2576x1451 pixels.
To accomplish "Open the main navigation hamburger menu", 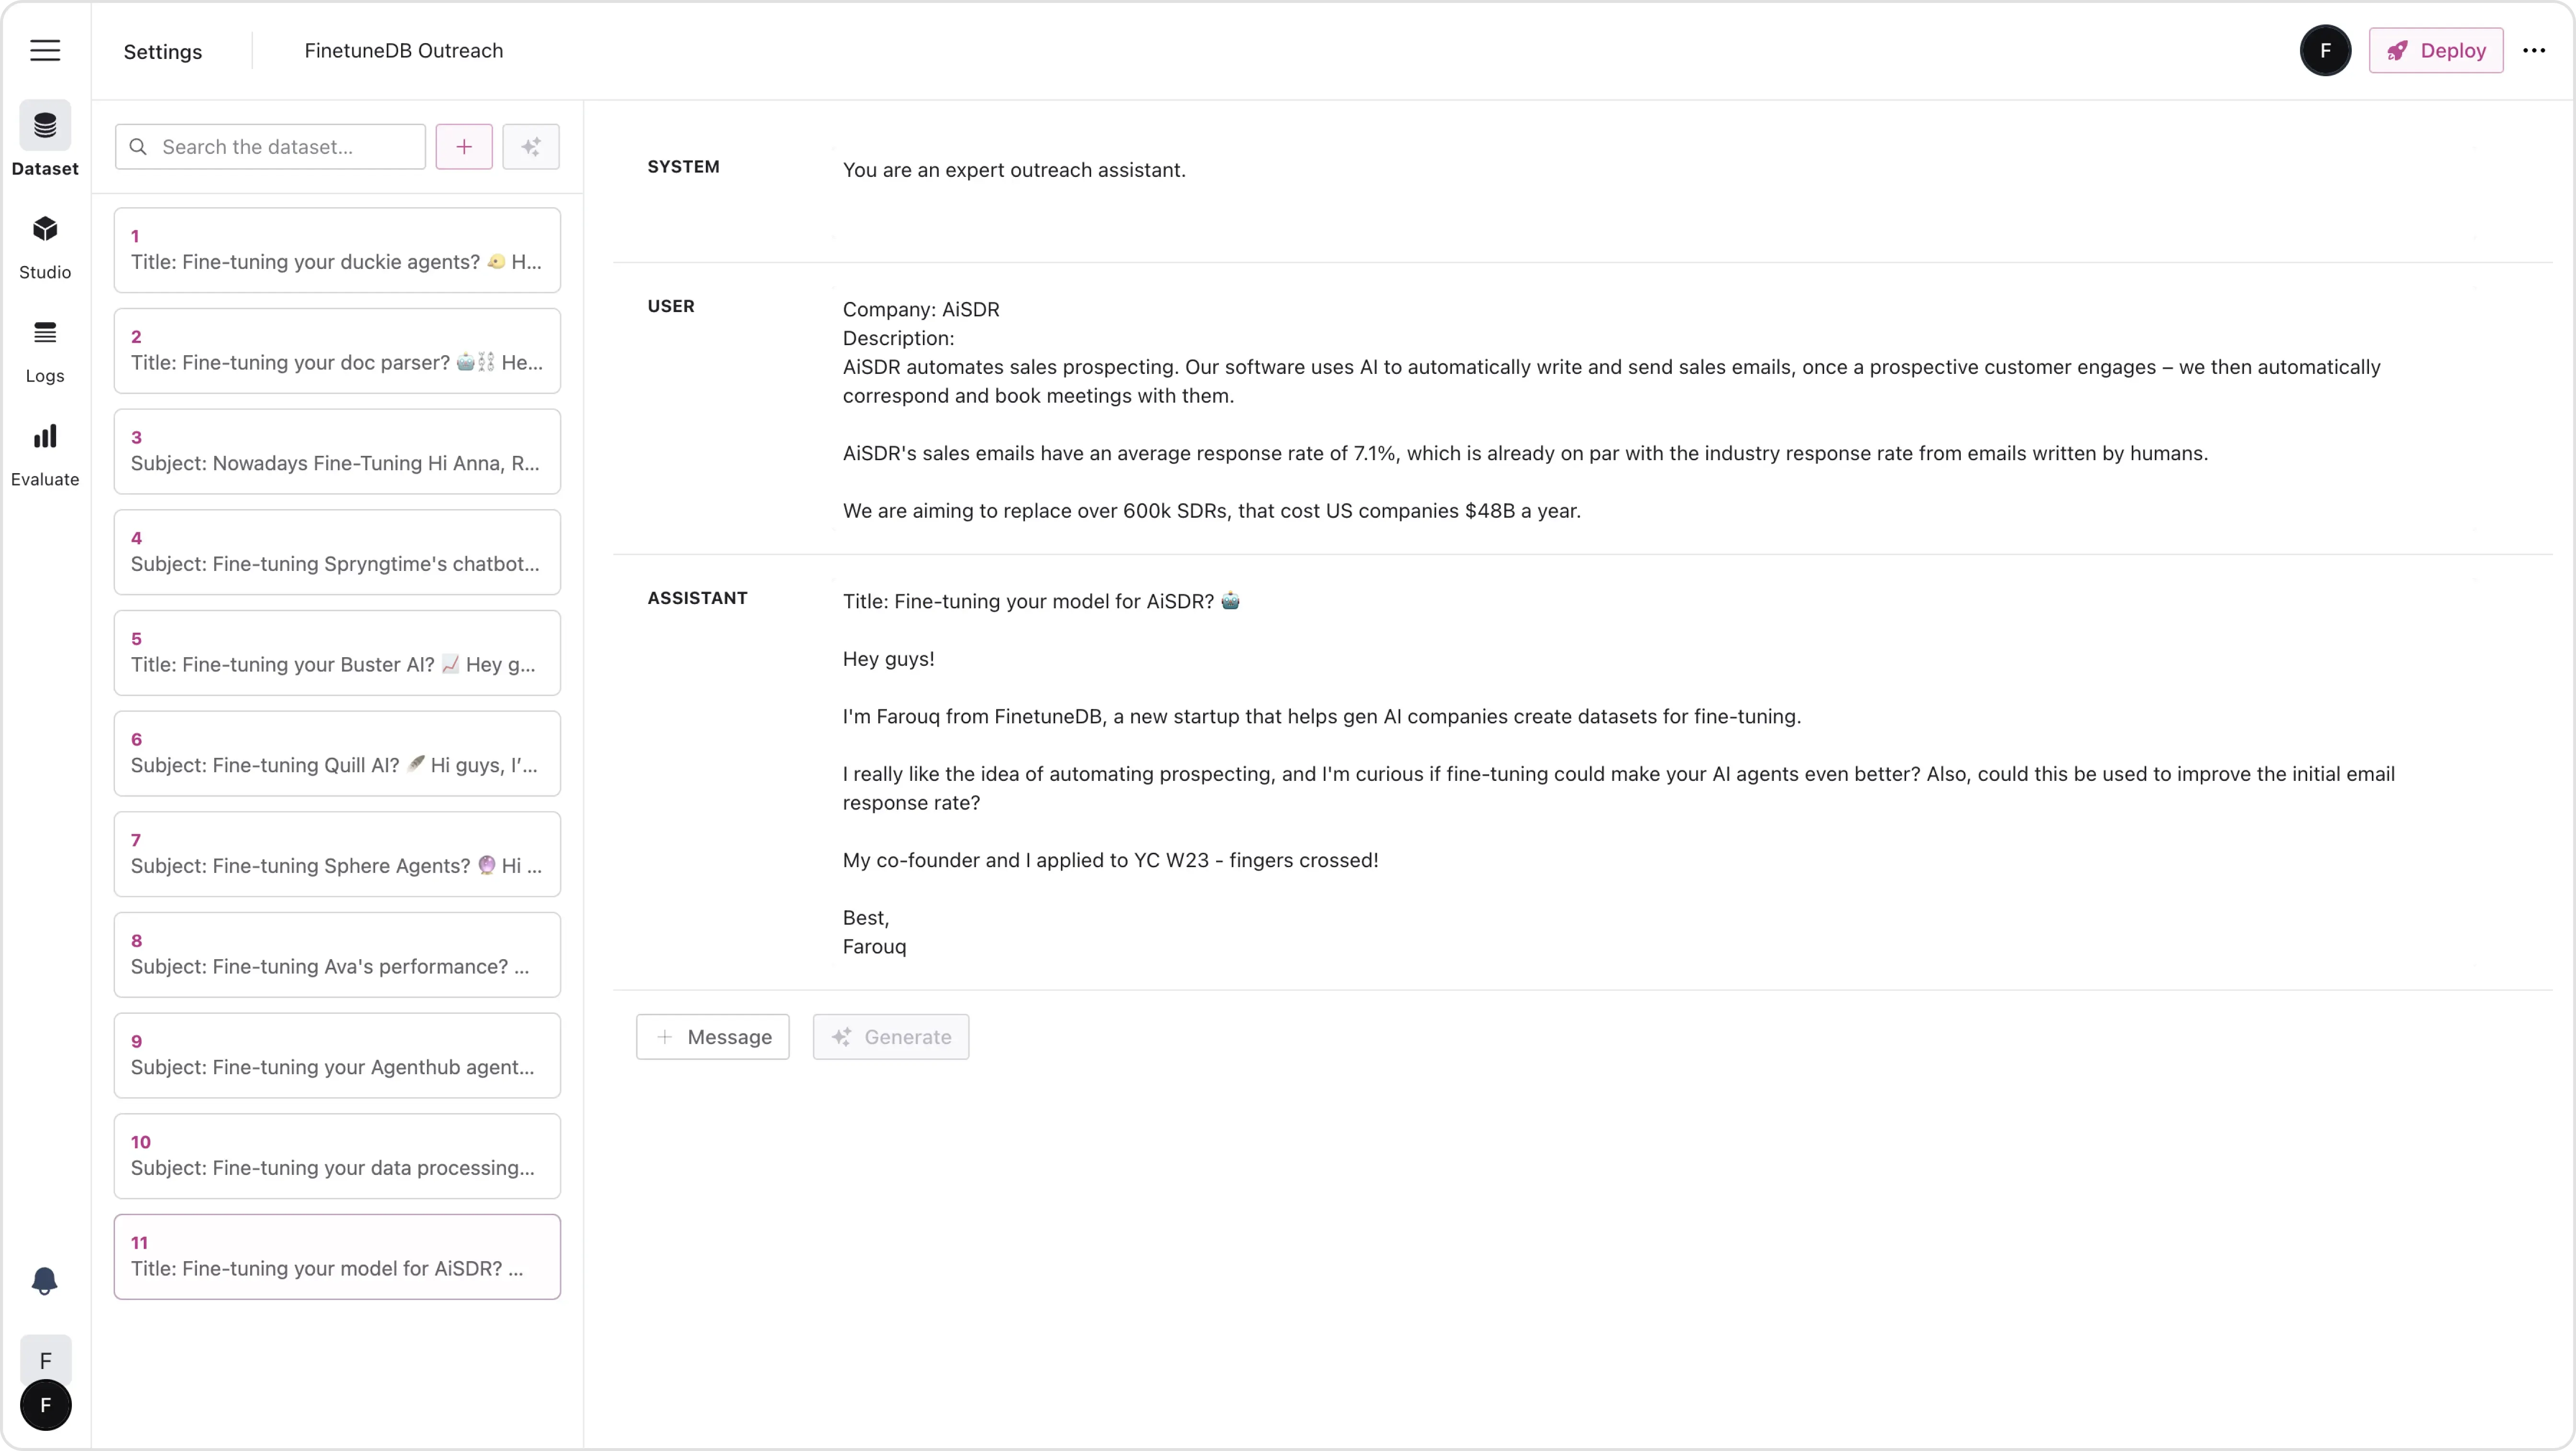I will [x=45, y=50].
